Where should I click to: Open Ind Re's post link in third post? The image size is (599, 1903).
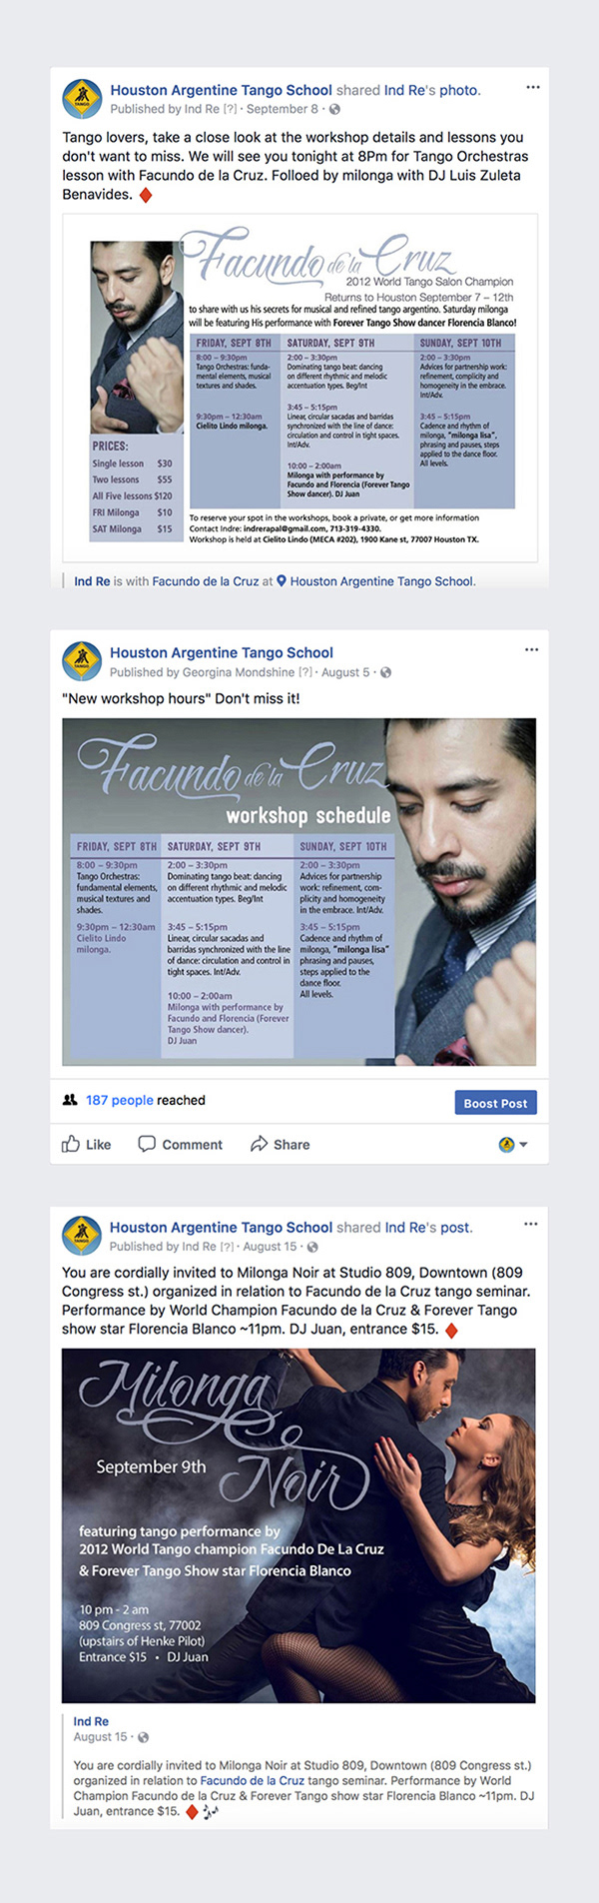[x=429, y=1227]
